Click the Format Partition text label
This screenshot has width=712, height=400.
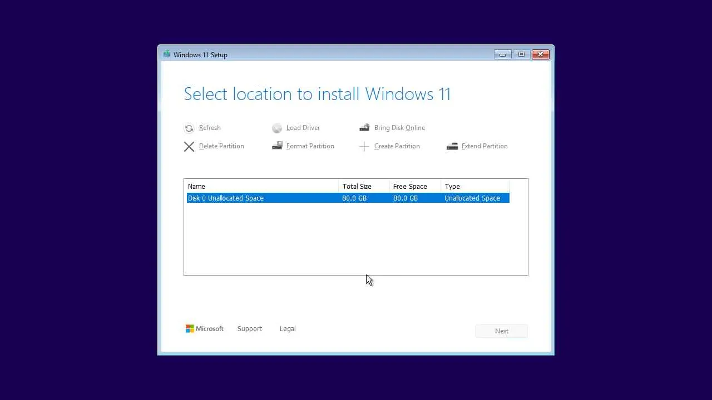coord(310,146)
